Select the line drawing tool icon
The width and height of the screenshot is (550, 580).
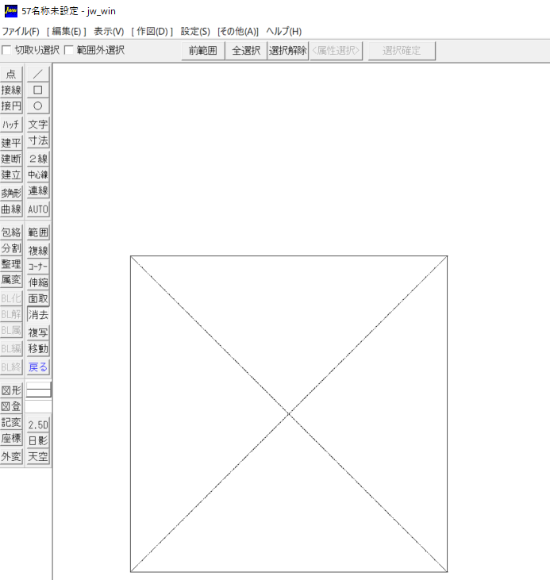tap(38, 74)
